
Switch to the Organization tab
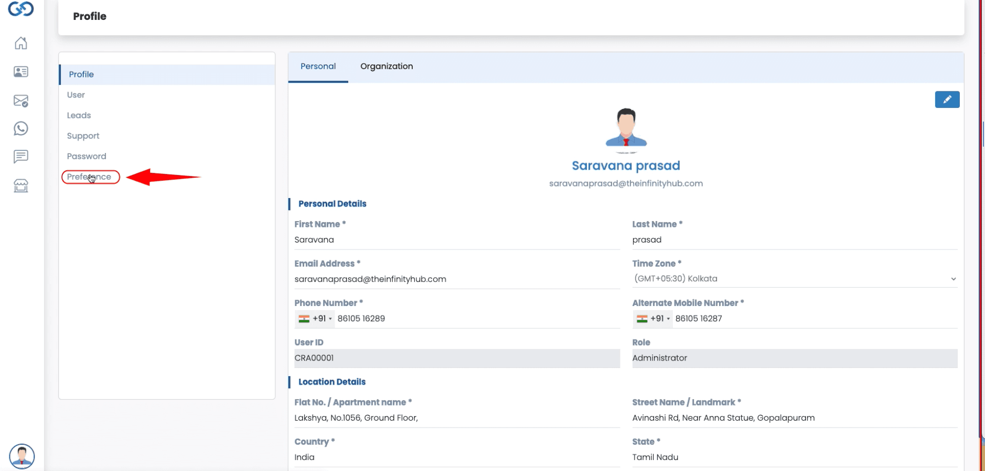click(387, 67)
